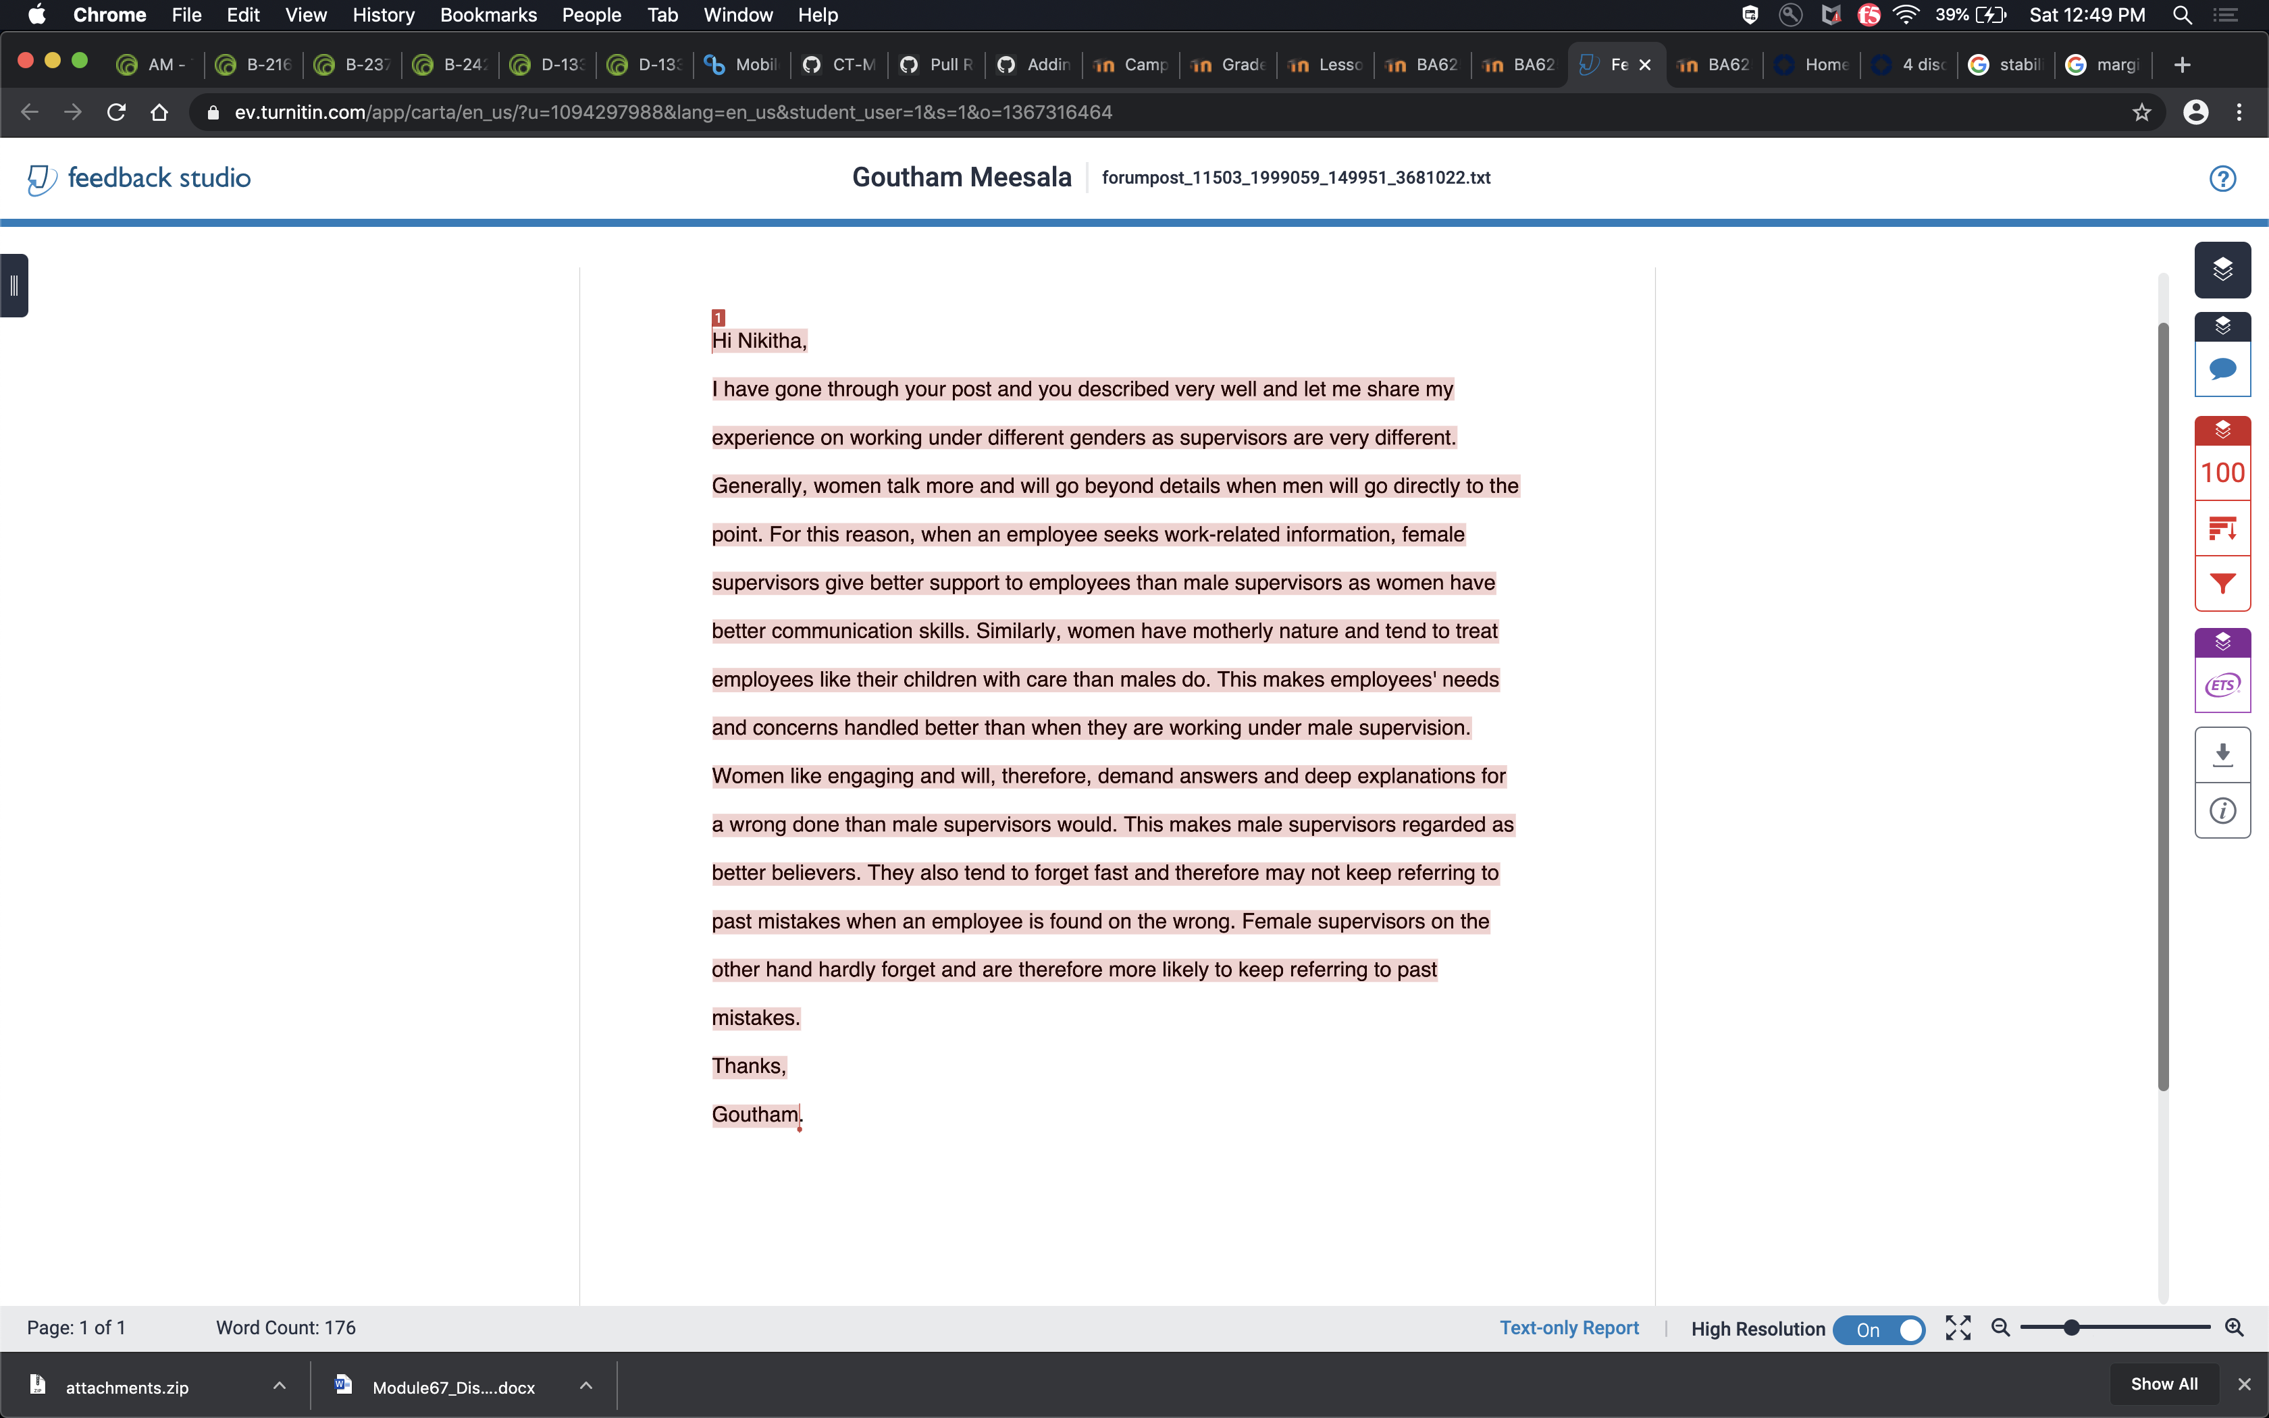Open the Text-only Report link

pos(1569,1328)
